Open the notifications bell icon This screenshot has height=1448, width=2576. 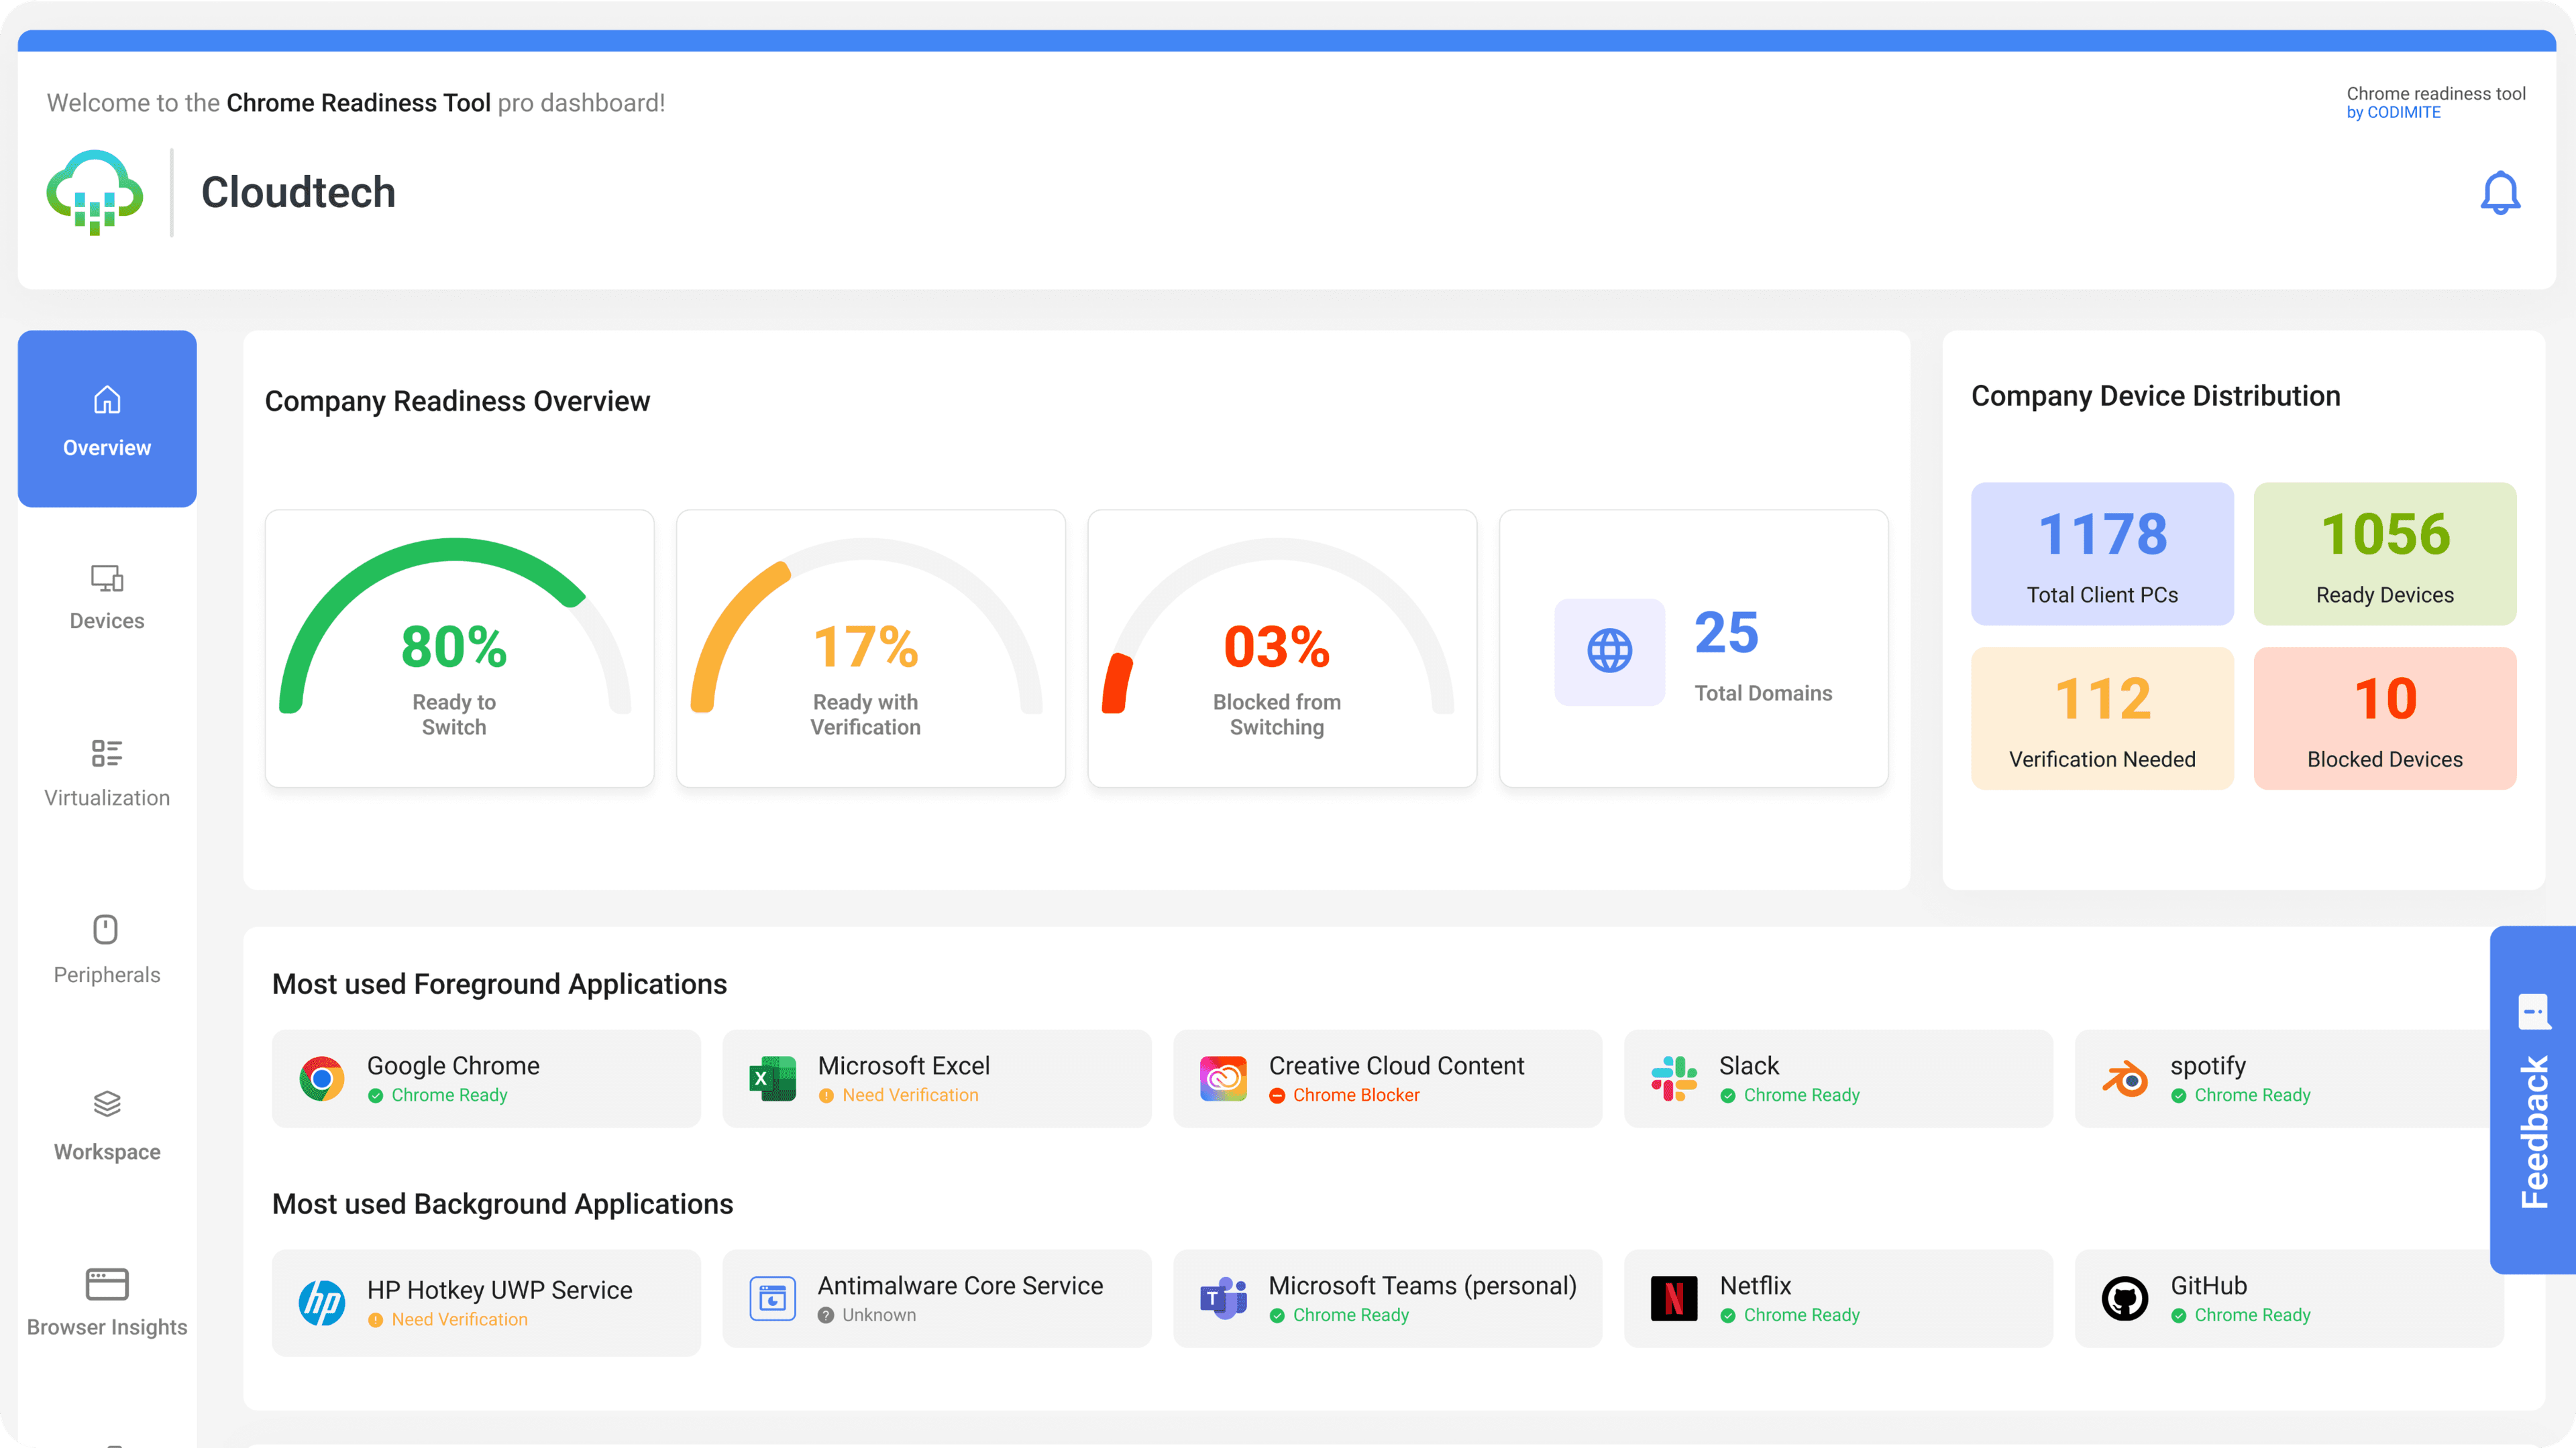point(2500,193)
